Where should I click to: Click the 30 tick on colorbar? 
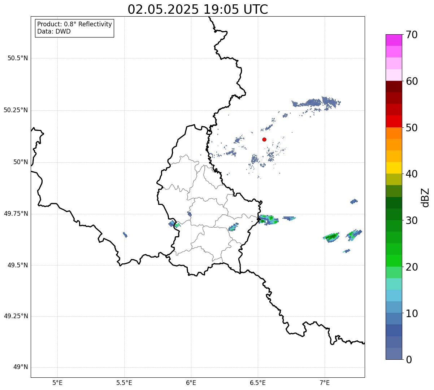click(x=412, y=220)
